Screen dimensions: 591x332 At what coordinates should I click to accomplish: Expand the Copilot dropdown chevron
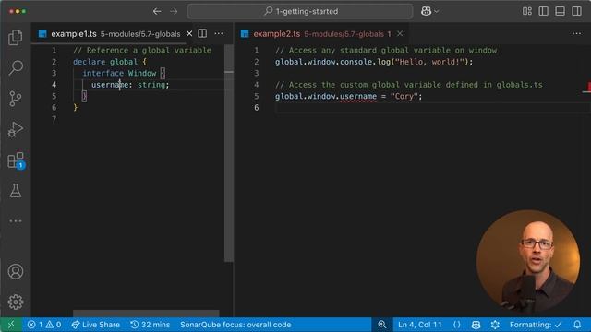tap(437, 12)
